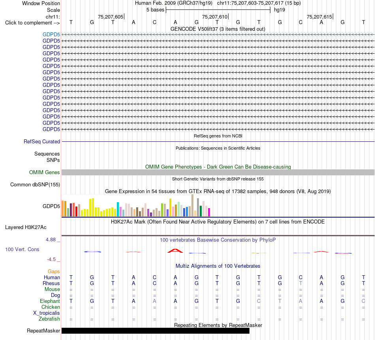Image resolution: width=375 pixels, height=340 pixels.
Task: Click the orange Gaps label
Action: pos(54,272)
